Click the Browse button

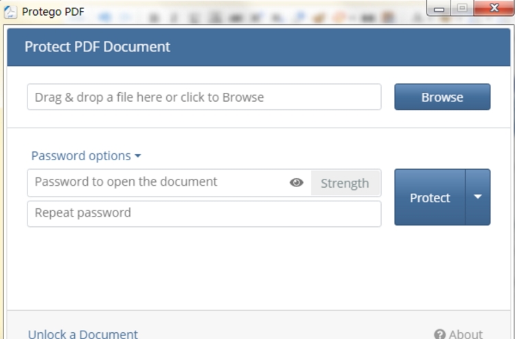point(442,97)
